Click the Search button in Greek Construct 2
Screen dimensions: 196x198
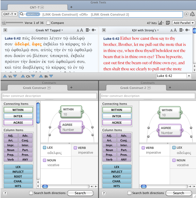[178, 193]
